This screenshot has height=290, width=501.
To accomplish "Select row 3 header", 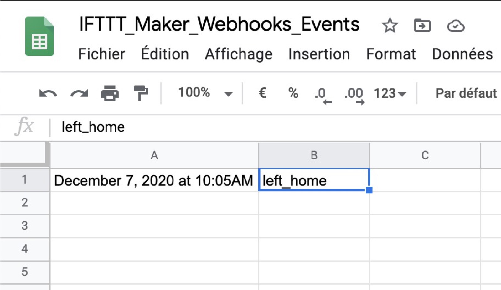I will (x=25, y=225).
